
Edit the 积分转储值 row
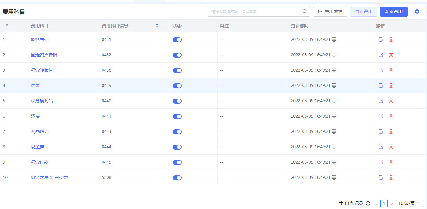tap(381, 70)
